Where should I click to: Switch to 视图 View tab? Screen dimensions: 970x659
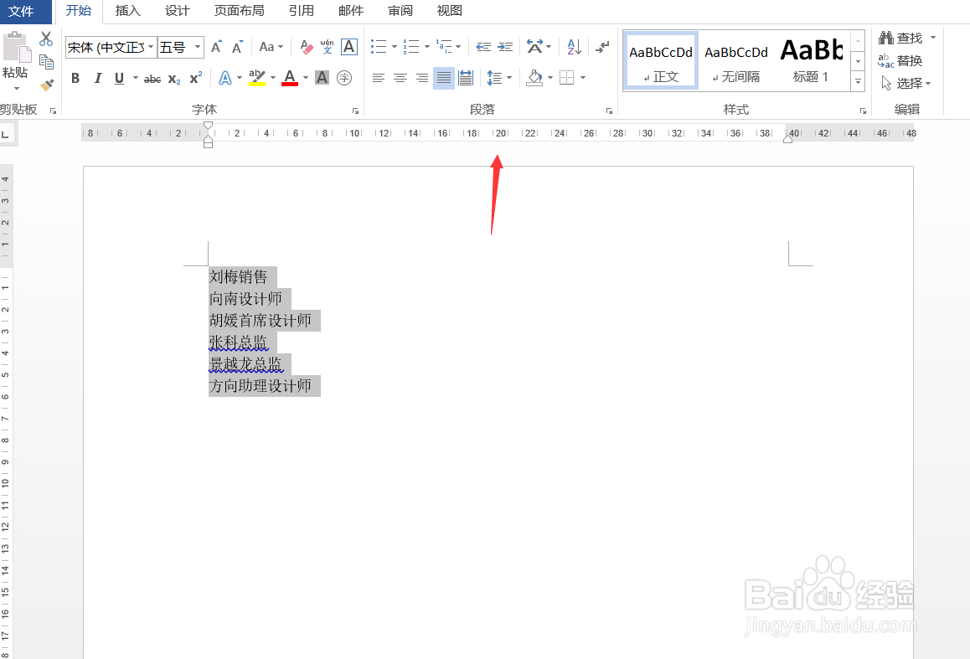pos(450,11)
